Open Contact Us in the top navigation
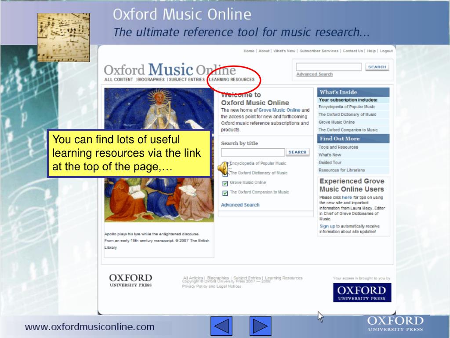The height and width of the screenshot is (338, 450). (353, 51)
